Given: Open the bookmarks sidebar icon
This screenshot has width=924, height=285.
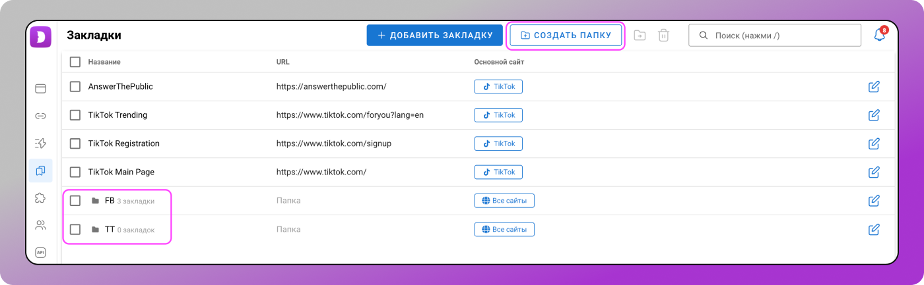Looking at the screenshot, I should click(40, 170).
